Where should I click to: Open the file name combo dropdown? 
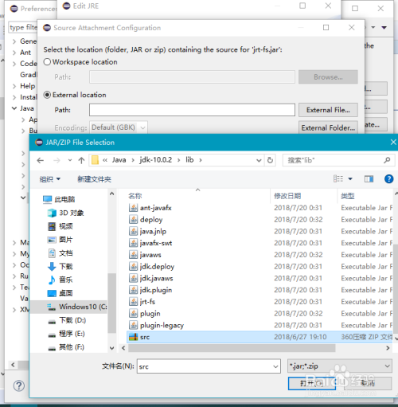(x=275, y=366)
